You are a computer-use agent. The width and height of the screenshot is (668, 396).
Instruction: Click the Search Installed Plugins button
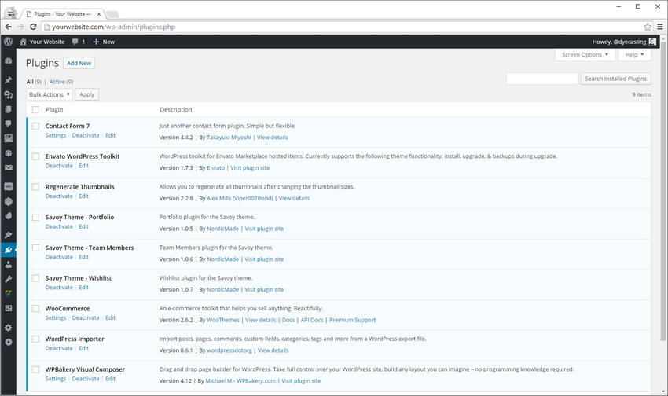click(x=615, y=79)
